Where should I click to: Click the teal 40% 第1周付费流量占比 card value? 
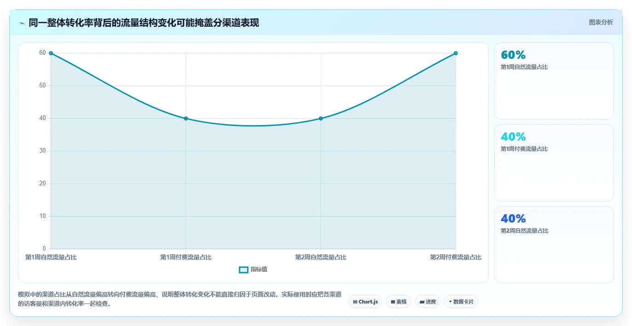(513, 137)
